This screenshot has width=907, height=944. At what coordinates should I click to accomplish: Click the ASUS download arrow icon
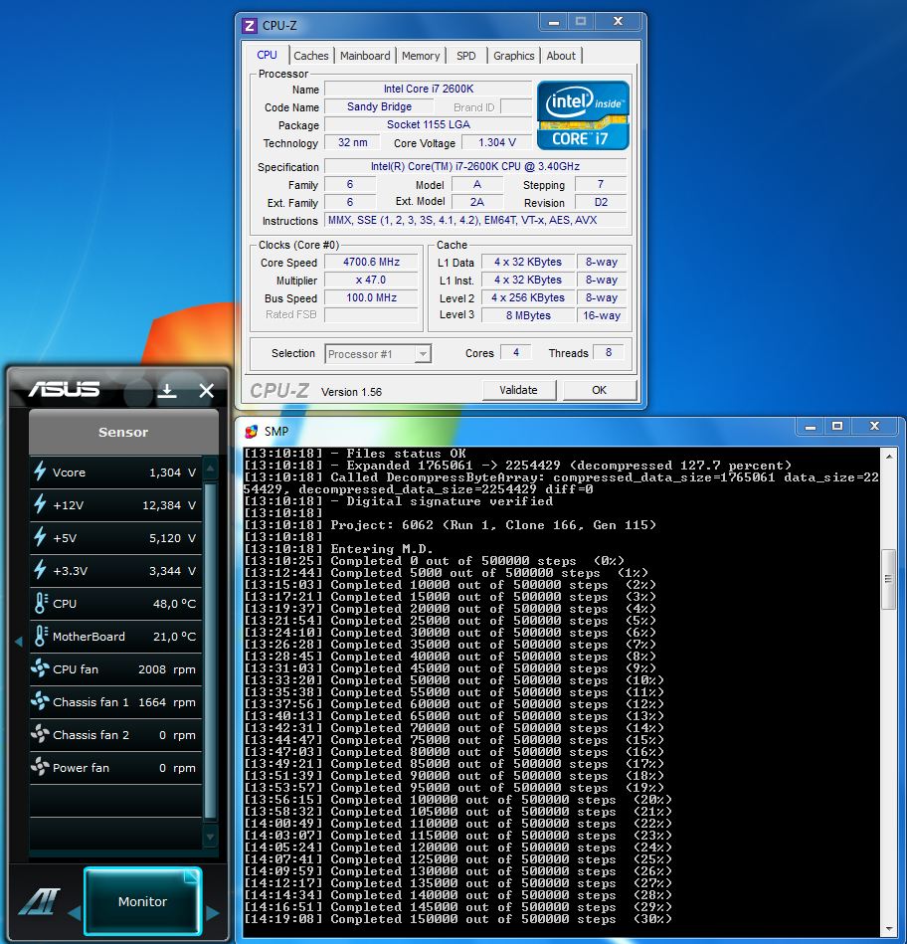coord(167,391)
